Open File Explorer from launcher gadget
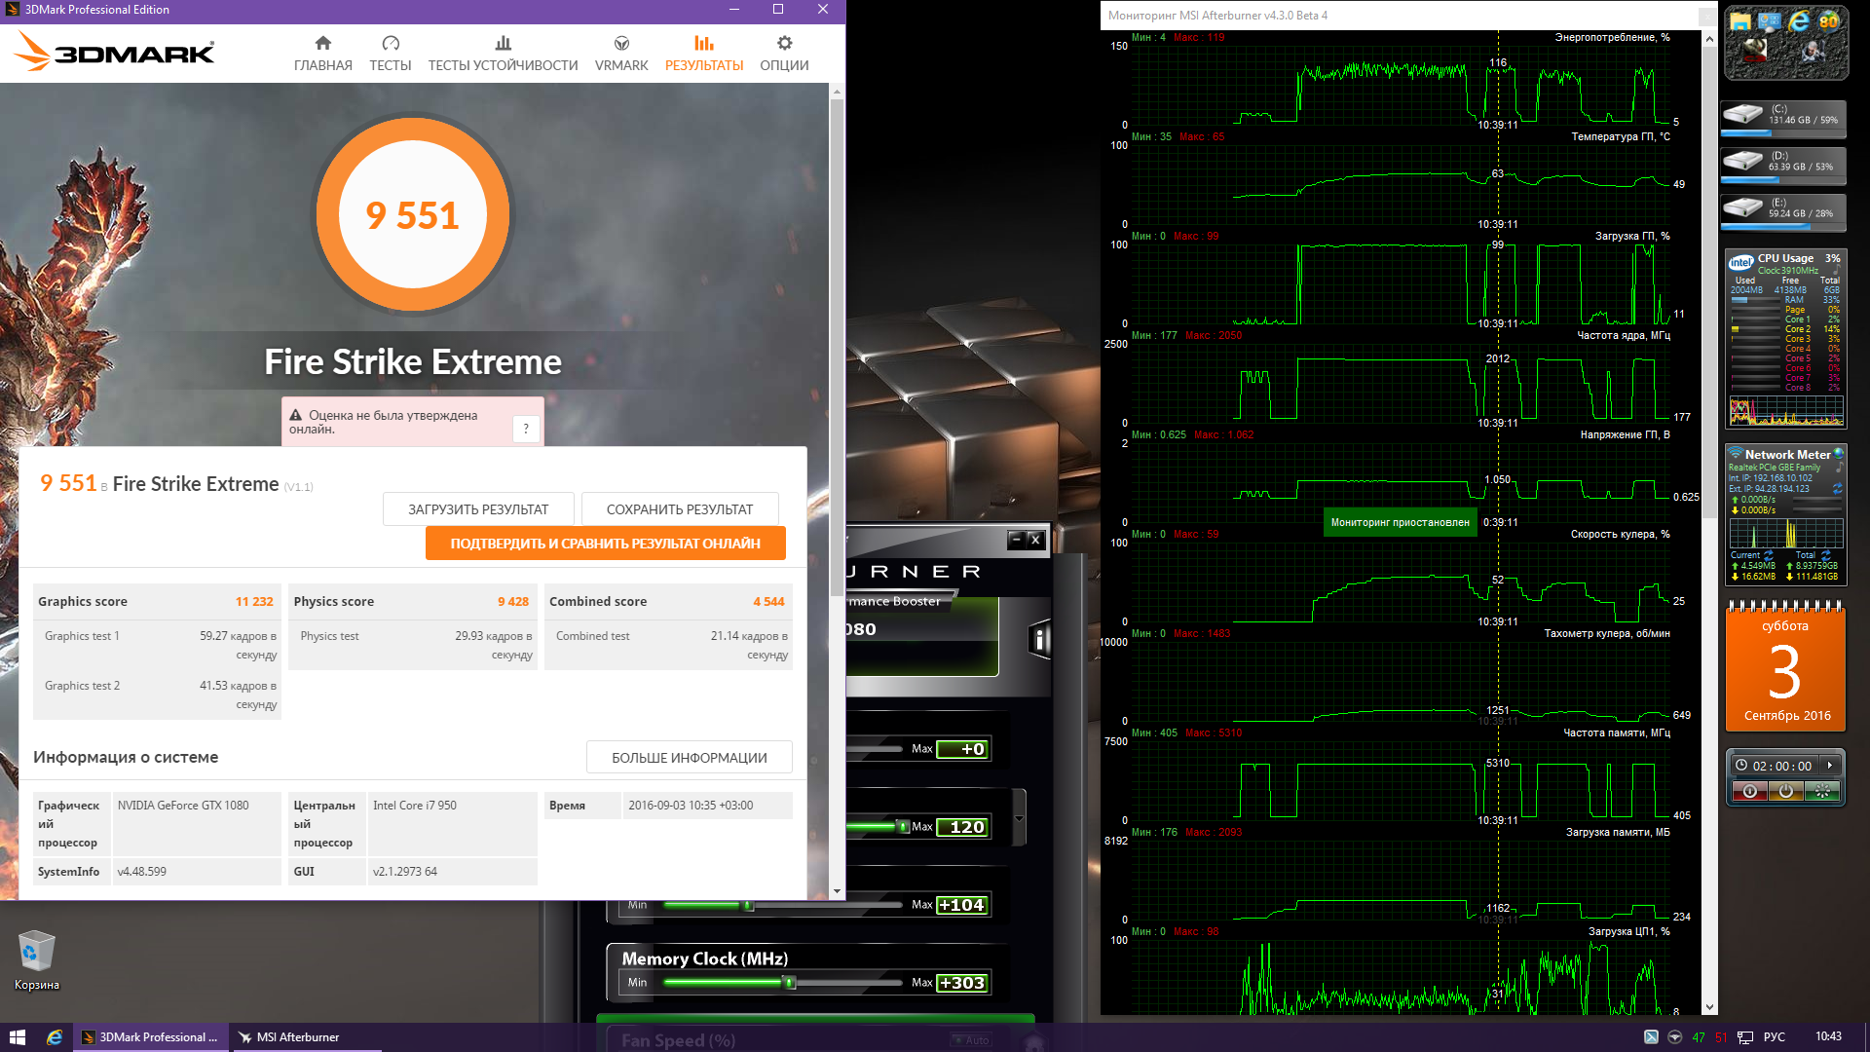Viewport: 1870px width, 1052px height. (x=1740, y=21)
